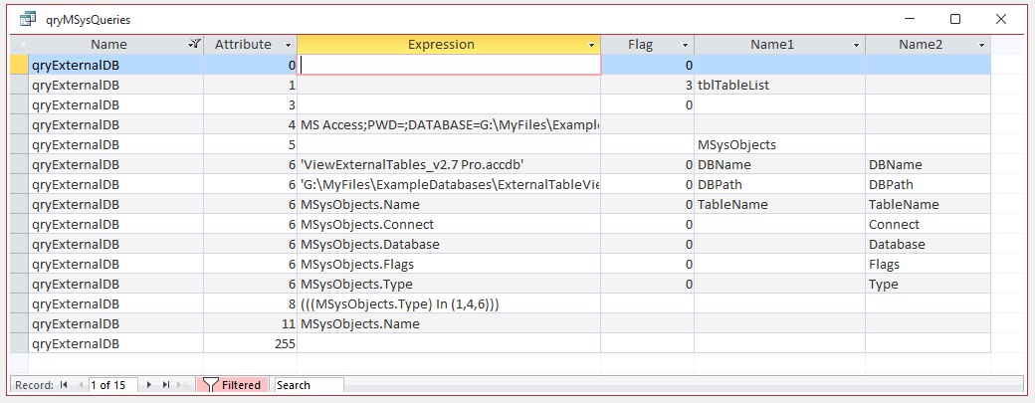Click the Database cell in Name2 column
This screenshot has width=1035, height=403.
[929, 245]
